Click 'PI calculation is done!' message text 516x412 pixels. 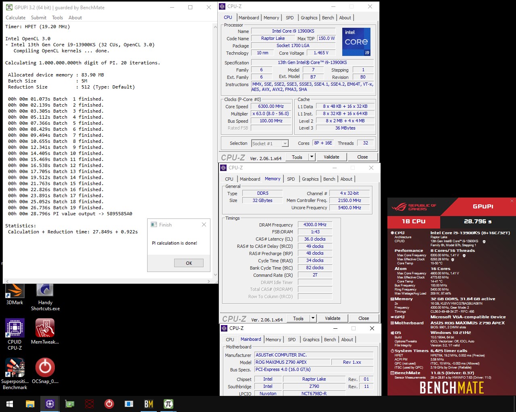click(x=175, y=243)
